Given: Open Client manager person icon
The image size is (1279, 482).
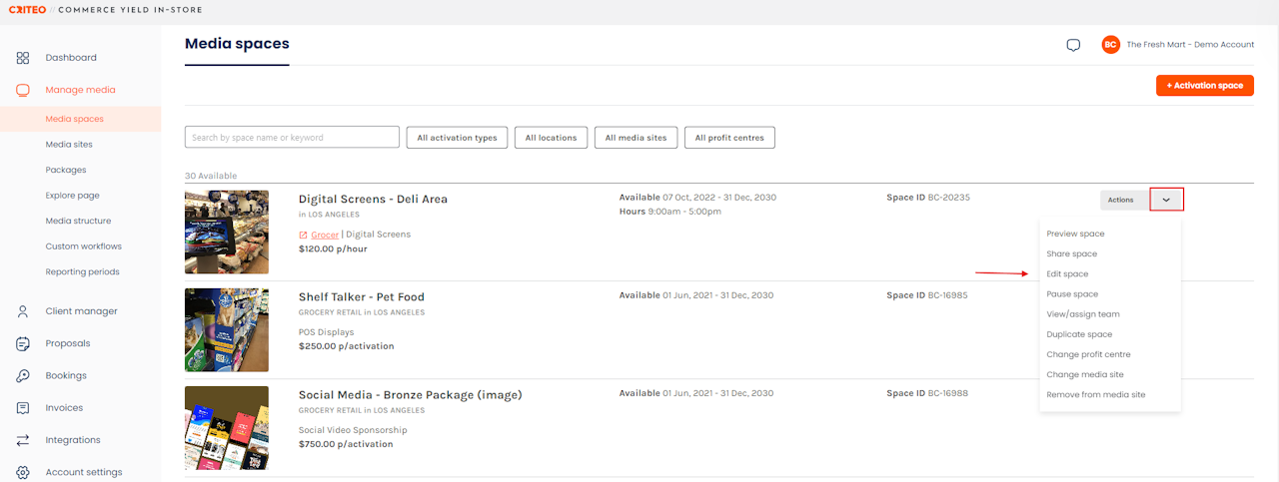Looking at the screenshot, I should (x=23, y=311).
